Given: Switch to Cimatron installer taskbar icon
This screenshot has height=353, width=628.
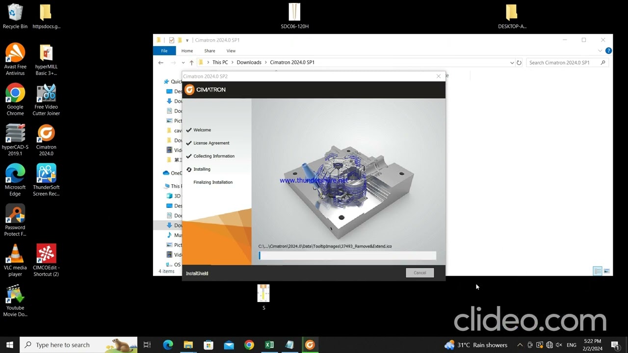Looking at the screenshot, I should pyautogui.click(x=310, y=345).
